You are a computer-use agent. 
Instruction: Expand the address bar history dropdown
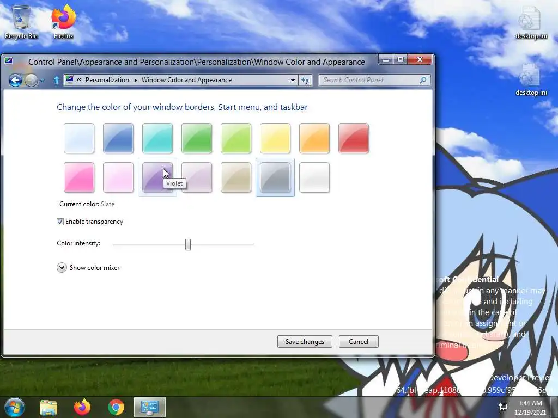293,81
